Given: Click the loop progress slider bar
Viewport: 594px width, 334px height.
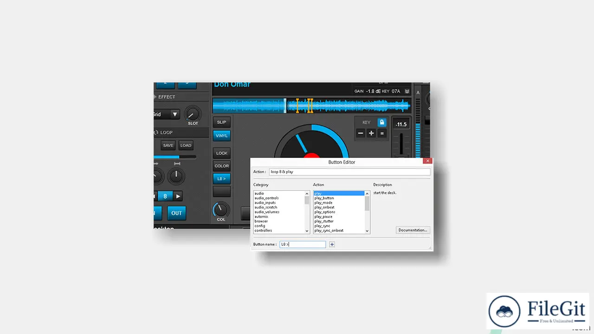Looking at the screenshot, I should pyautogui.click(x=175, y=157).
